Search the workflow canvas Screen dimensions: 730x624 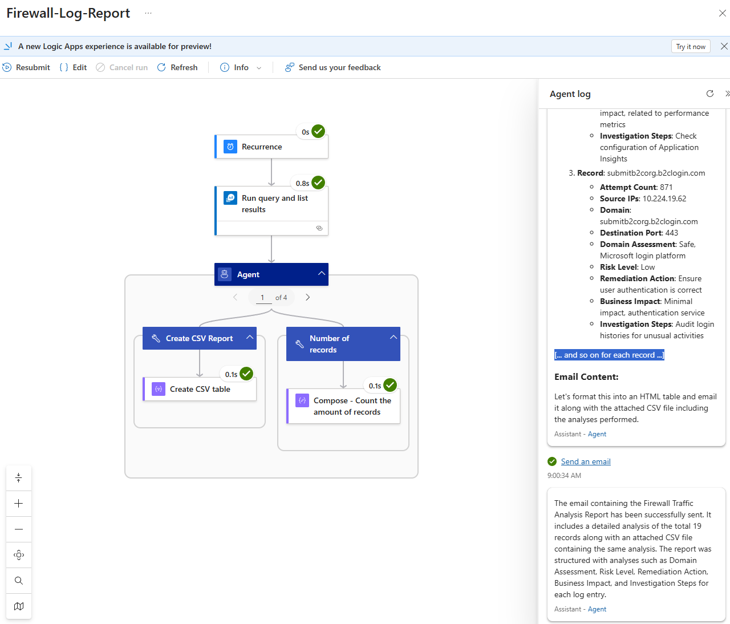click(x=19, y=581)
